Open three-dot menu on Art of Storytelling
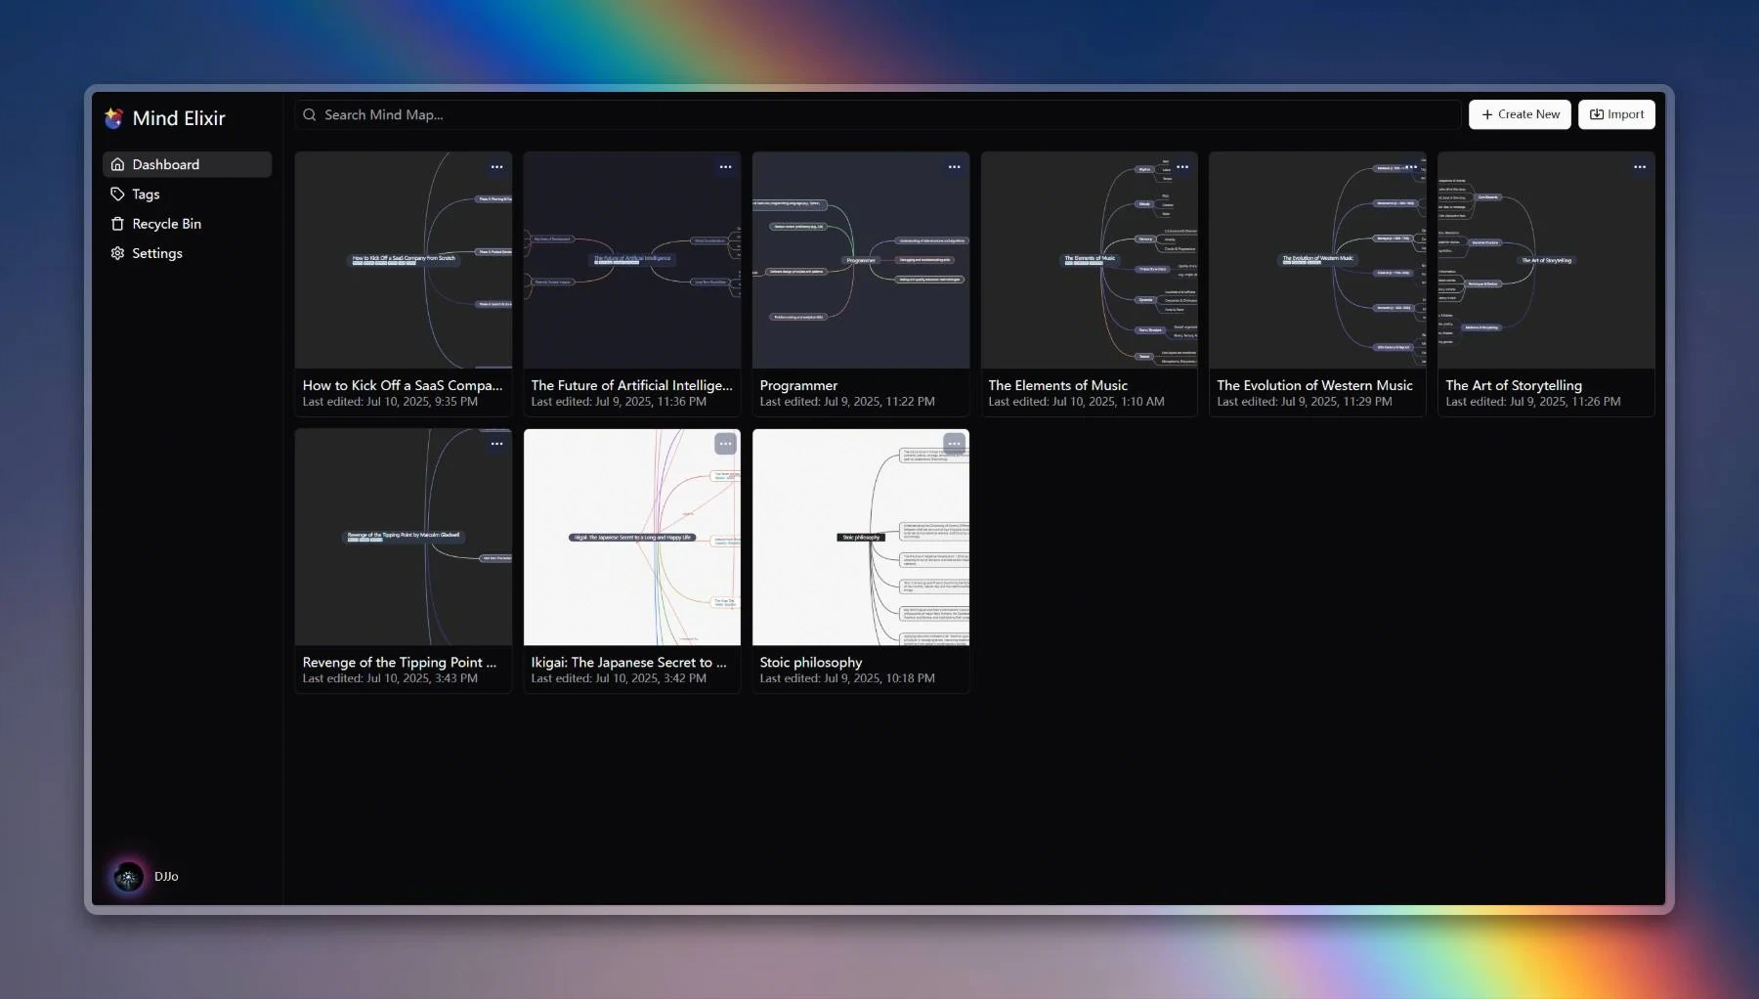1759x999 pixels. 1639,167
